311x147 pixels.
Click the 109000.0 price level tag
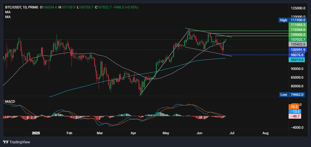pyautogui.click(x=298, y=34)
